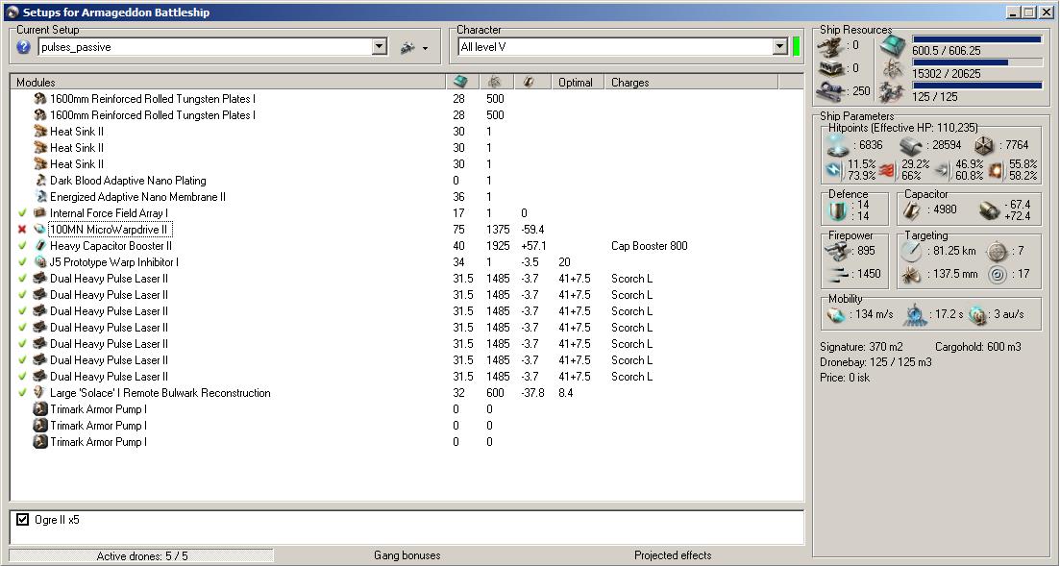Viewport: 1060px width, 566px height.
Task: Click the Dronebay: 125 / 125 m3 value
Action: pyautogui.click(x=875, y=362)
